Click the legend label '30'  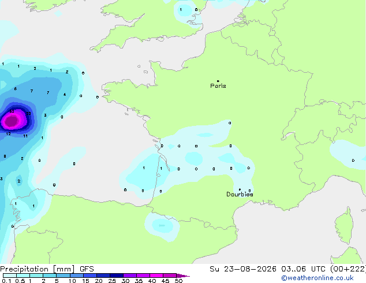point(125,281)
